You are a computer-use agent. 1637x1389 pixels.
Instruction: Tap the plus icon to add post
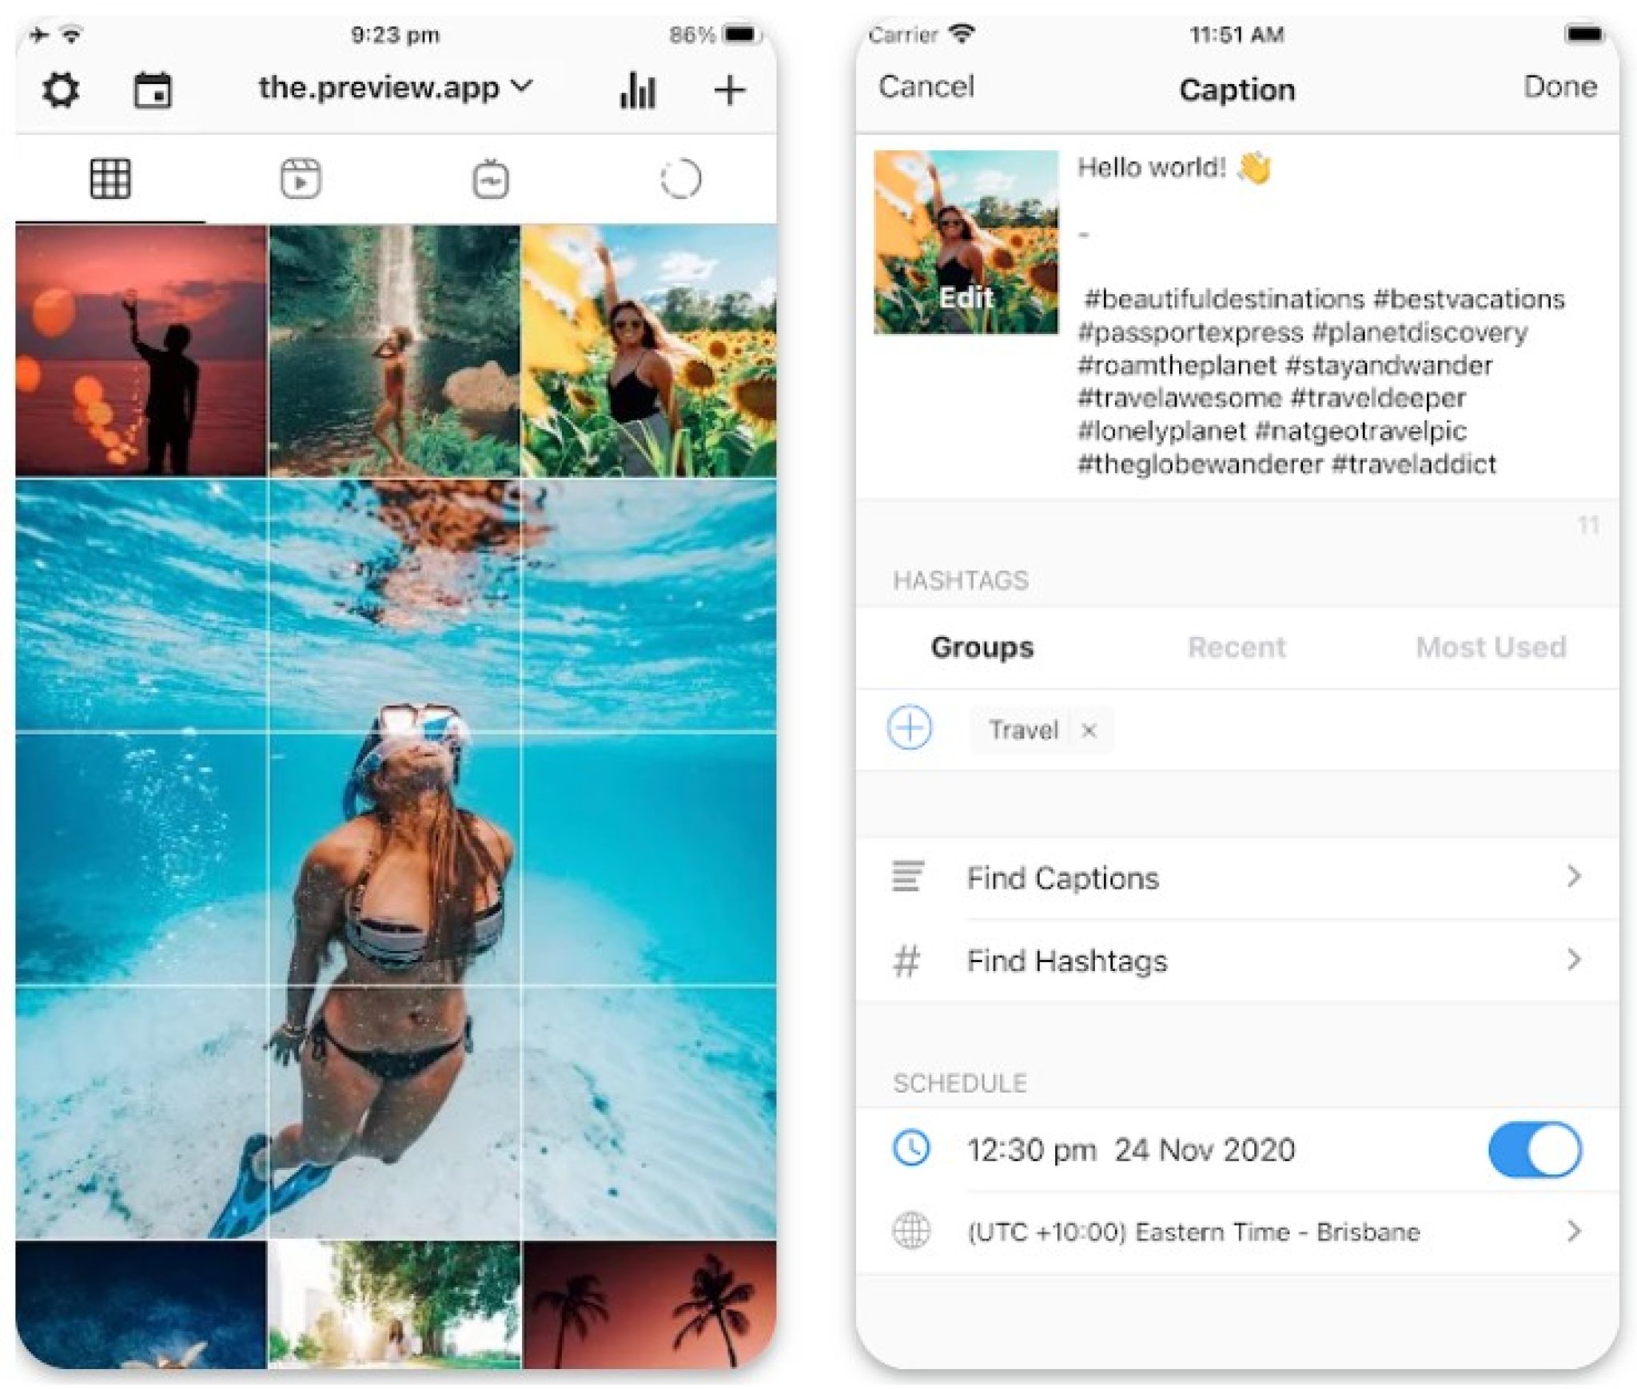(x=729, y=90)
